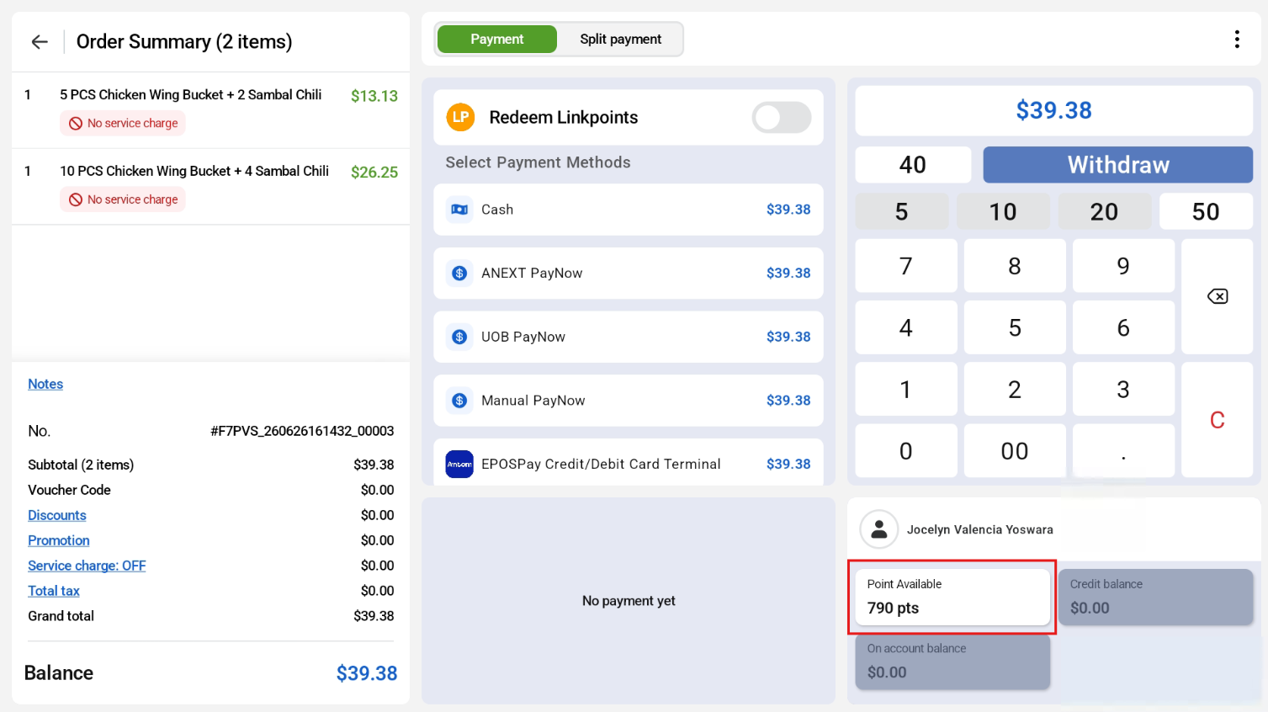1268x712 pixels.
Task: Clear the amount with red C key
Action: click(x=1218, y=420)
